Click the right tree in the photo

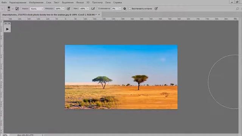(x=140, y=82)
